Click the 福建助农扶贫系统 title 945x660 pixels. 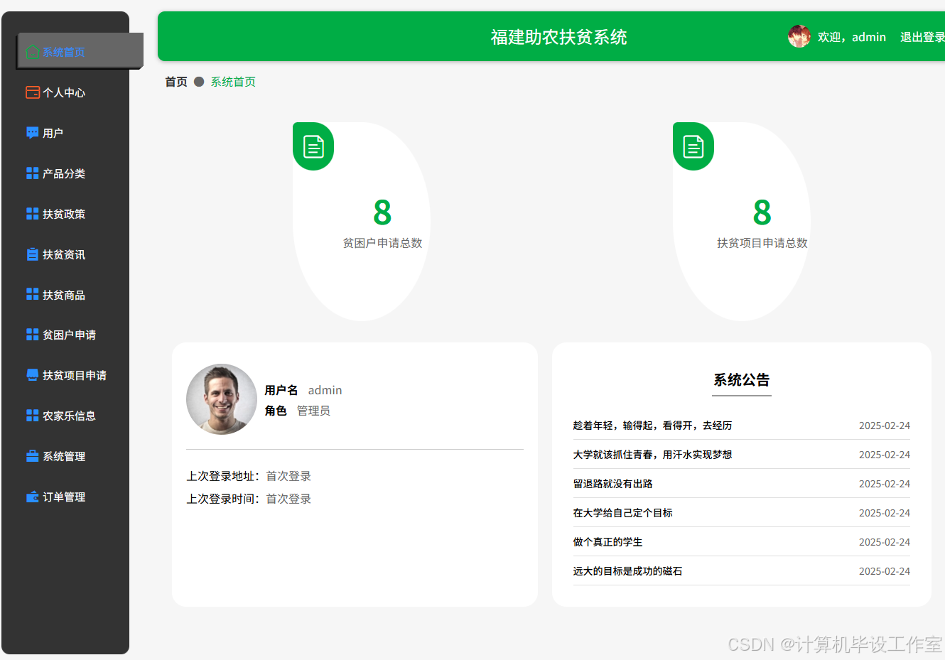[x=559, y=37]
